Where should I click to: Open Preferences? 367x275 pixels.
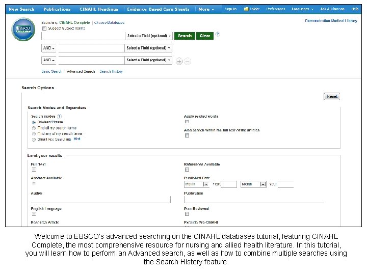pos(275,9)
